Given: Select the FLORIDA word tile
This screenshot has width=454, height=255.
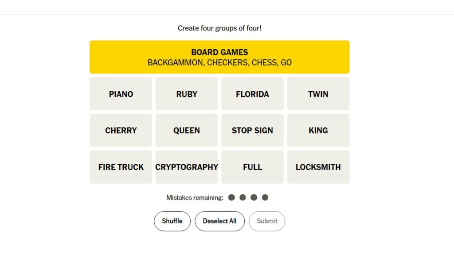Looking at the screenshot, I should 252,94.
